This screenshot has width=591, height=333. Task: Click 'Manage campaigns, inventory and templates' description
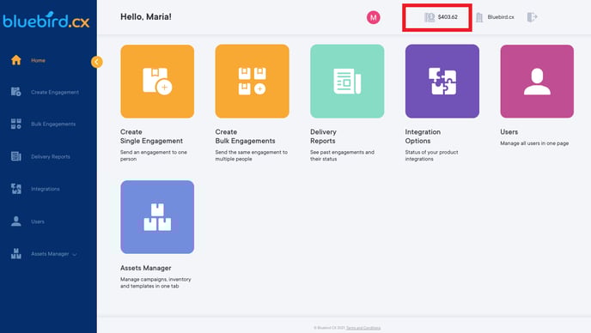pos(155,282)
